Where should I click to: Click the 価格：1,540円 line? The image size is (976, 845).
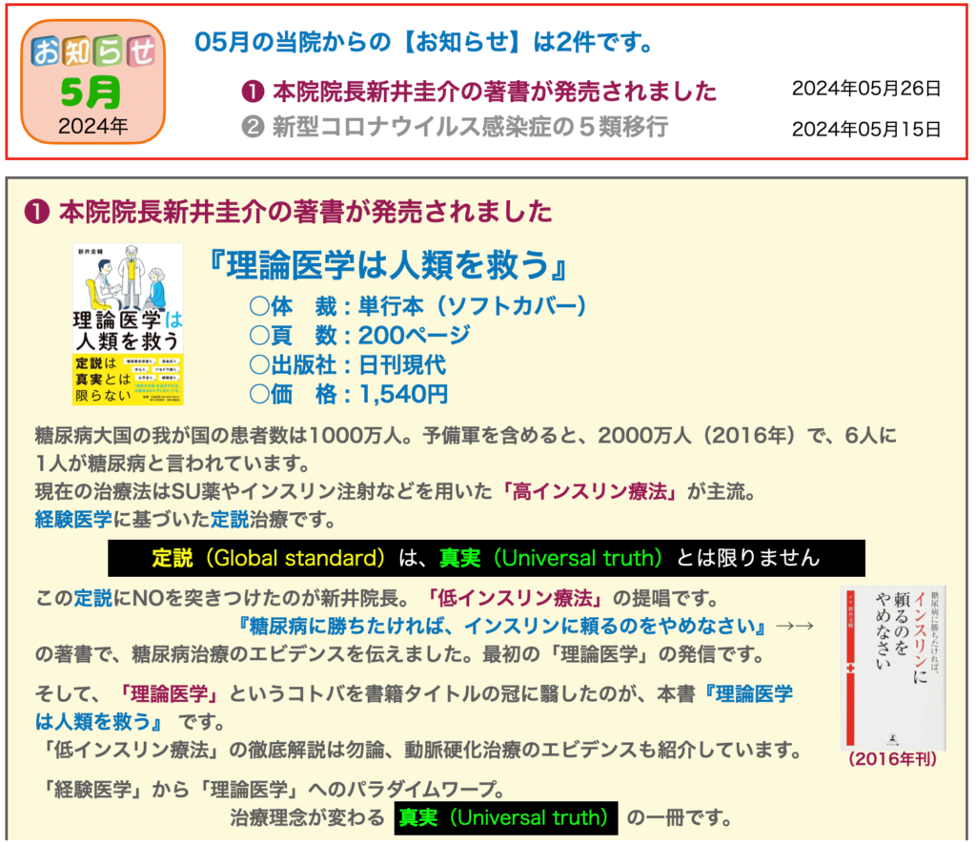click(x=348, y=393)
